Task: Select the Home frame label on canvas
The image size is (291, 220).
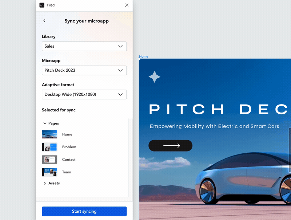Action: coord(143,56)
